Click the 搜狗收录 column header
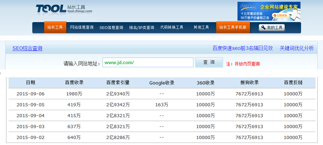 coord(249,83)
